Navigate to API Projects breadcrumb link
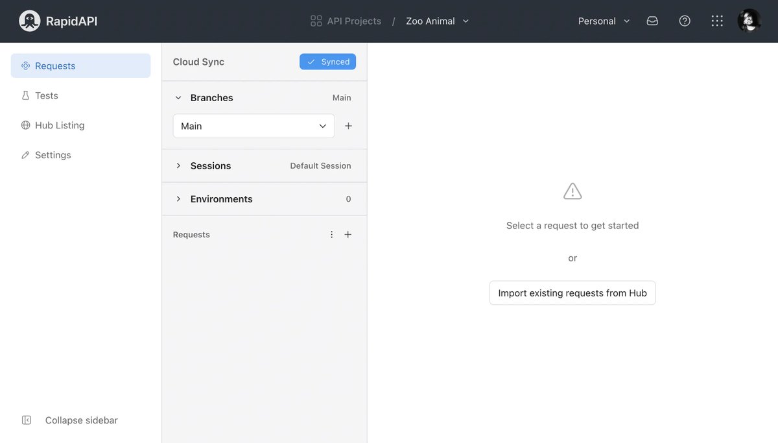The height and width of the screenshot is (443, 778). (353, 20)
